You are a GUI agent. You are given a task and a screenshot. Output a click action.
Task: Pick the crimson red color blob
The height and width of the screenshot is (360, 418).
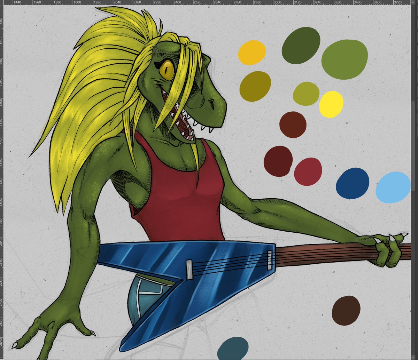[308, 171]
